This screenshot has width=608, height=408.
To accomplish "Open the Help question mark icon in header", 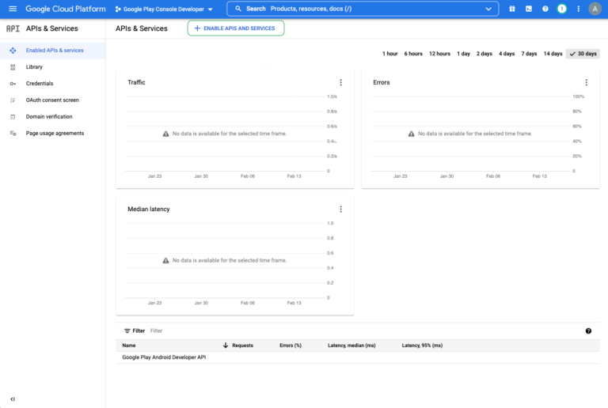I will pyautogui.click(x=545, y=9).
